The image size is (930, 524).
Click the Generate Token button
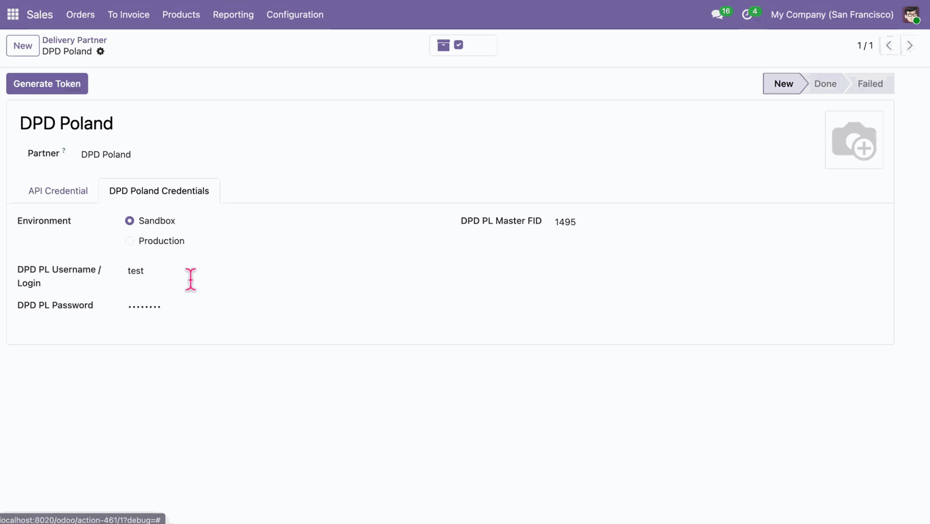pyautogui.click(x=47, y=84)
